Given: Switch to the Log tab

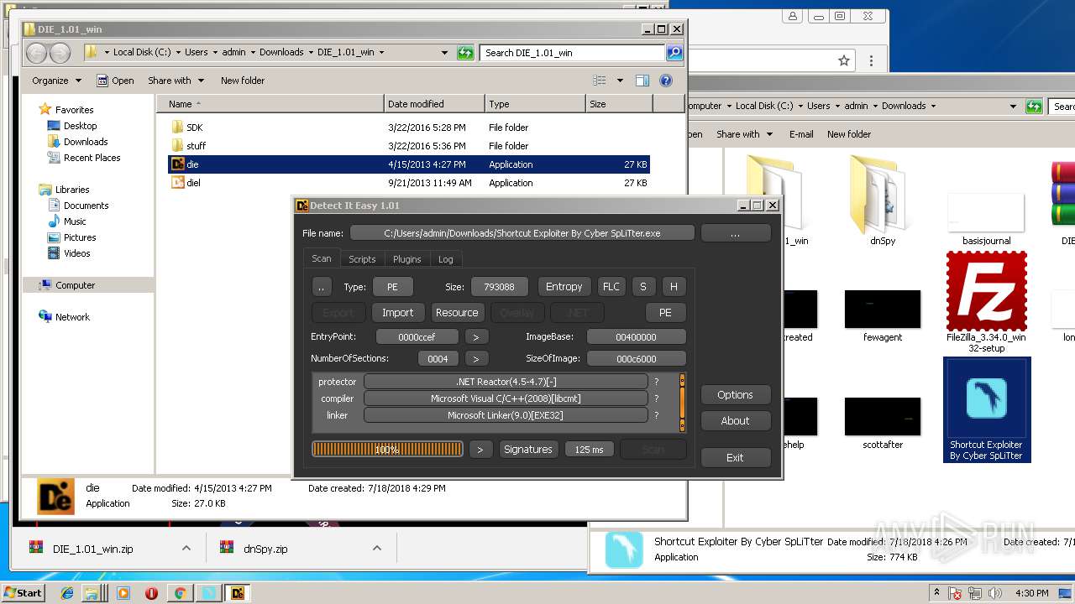Looking at the screenshot, I should (446, 259).
